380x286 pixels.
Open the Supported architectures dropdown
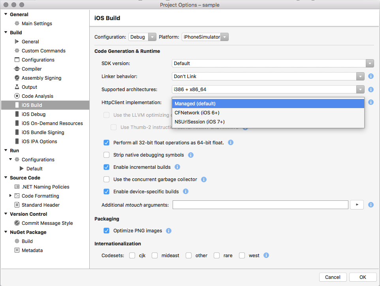click(x=268, y=90)
